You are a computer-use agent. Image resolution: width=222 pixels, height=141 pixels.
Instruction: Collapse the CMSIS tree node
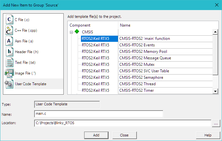pyautogui.click(x=71, y=32)
